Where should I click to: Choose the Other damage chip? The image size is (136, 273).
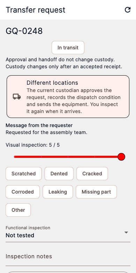(x=18, y=210)
